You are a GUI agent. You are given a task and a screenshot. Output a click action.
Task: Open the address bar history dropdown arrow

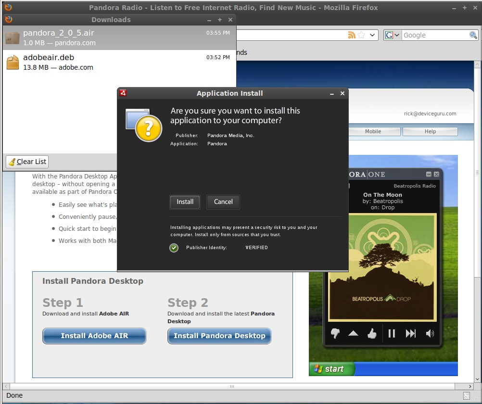[x=372, y=35]
